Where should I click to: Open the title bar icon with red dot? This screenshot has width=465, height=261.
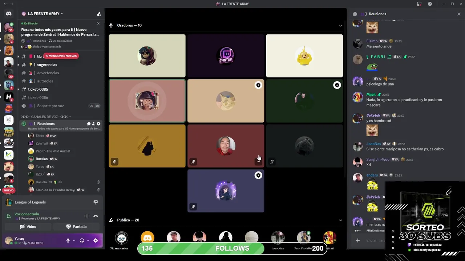[419, 4]
